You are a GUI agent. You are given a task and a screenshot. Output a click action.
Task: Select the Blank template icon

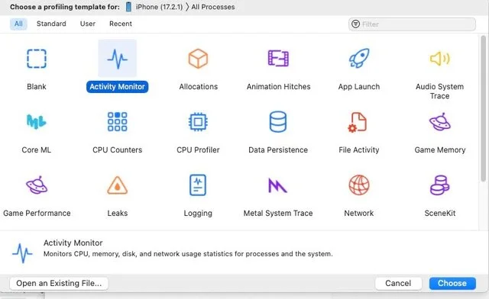[37, 59]
